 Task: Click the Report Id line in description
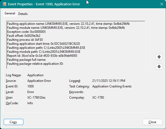pyautogui.click(x=42, y=56)
